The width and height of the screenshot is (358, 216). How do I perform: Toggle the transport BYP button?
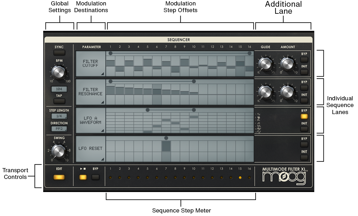pyautogui.click(x=95, y=177)
